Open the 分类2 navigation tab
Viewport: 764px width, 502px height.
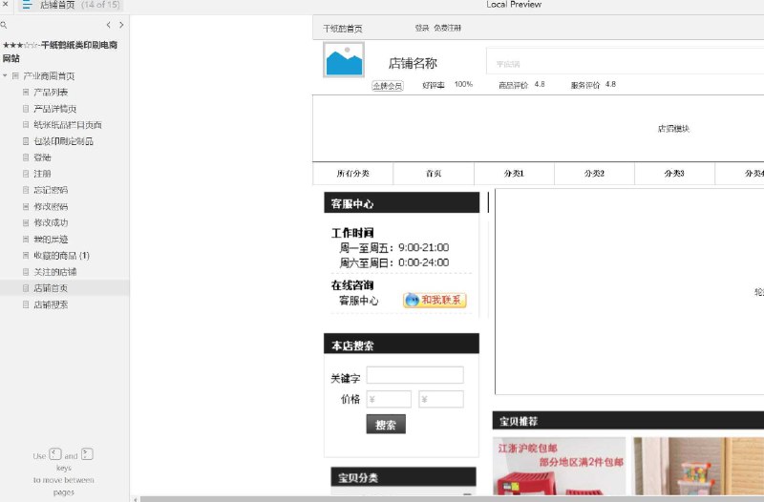(594, 174)
